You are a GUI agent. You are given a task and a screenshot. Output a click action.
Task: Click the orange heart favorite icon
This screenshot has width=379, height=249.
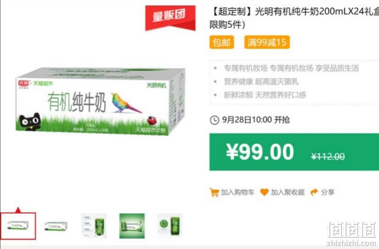[264, 192]
